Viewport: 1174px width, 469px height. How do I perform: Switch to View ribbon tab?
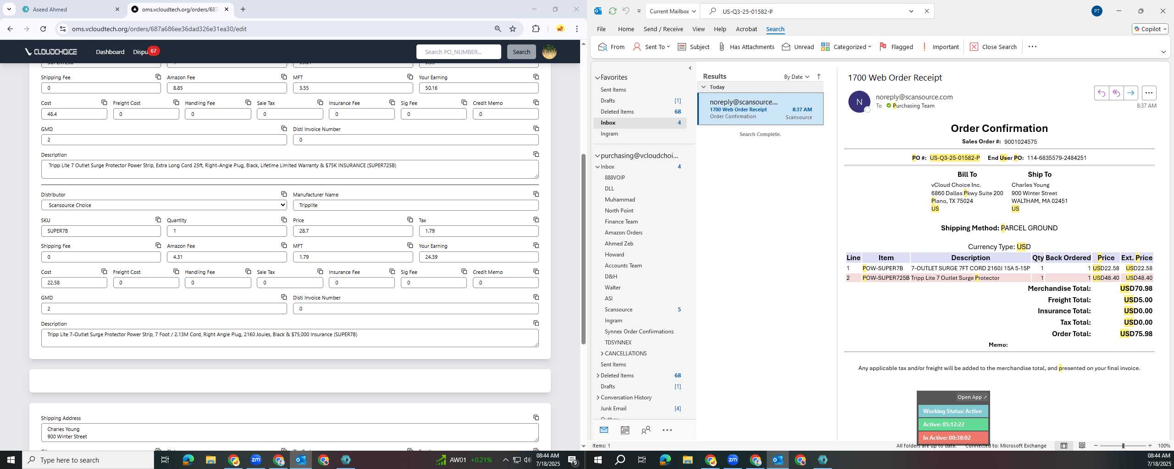pyautogui.click(x=698, y=29)
